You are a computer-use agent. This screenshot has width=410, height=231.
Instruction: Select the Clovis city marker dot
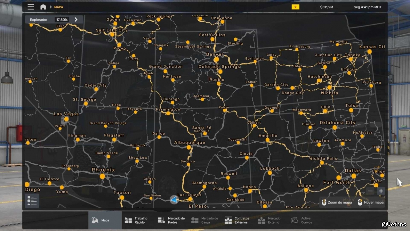(247, 158)
